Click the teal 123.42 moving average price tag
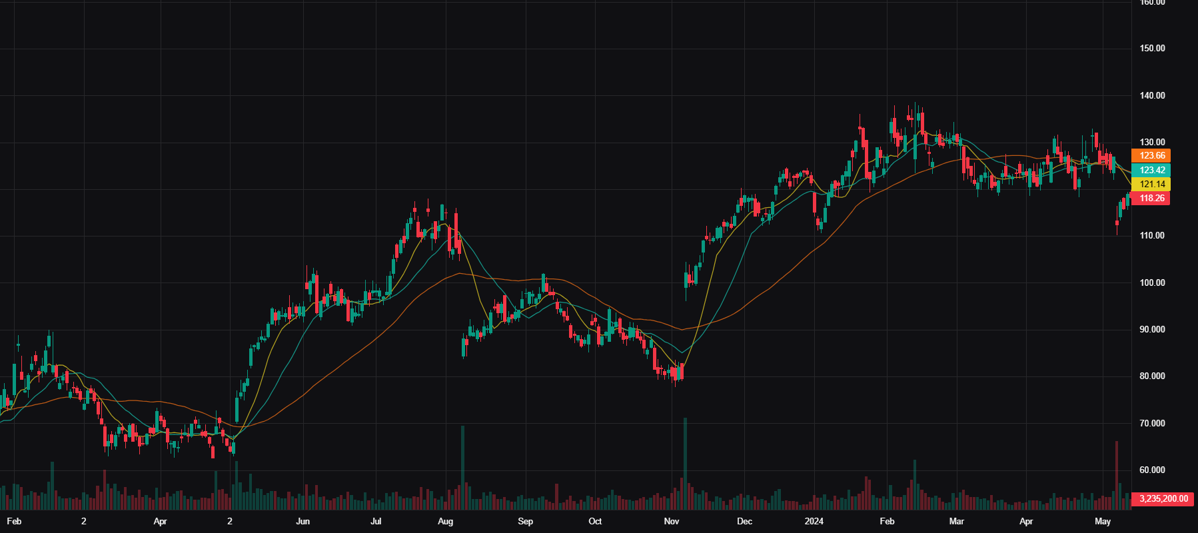1198x533 pixels. click(x=1151, y=171)
